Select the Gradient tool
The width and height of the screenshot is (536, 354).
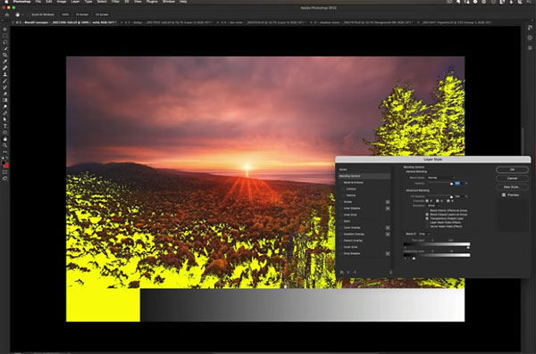(x=4, y=101)
